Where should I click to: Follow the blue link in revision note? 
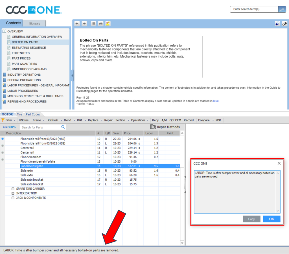216,101
